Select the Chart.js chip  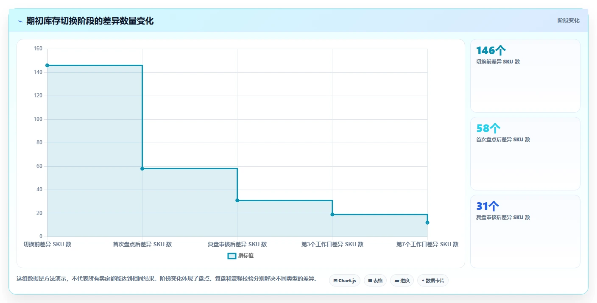pyautogui.click(x=344, y=281)
